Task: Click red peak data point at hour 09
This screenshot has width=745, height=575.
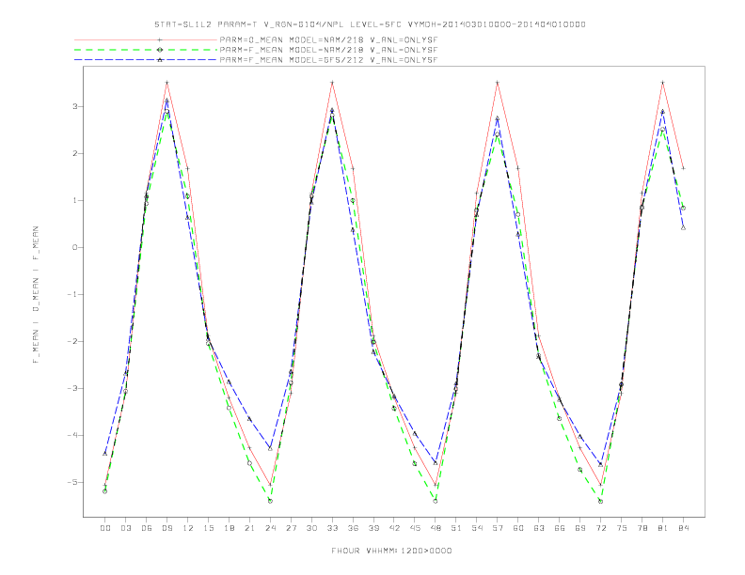Action: click(x=166, y=83)
